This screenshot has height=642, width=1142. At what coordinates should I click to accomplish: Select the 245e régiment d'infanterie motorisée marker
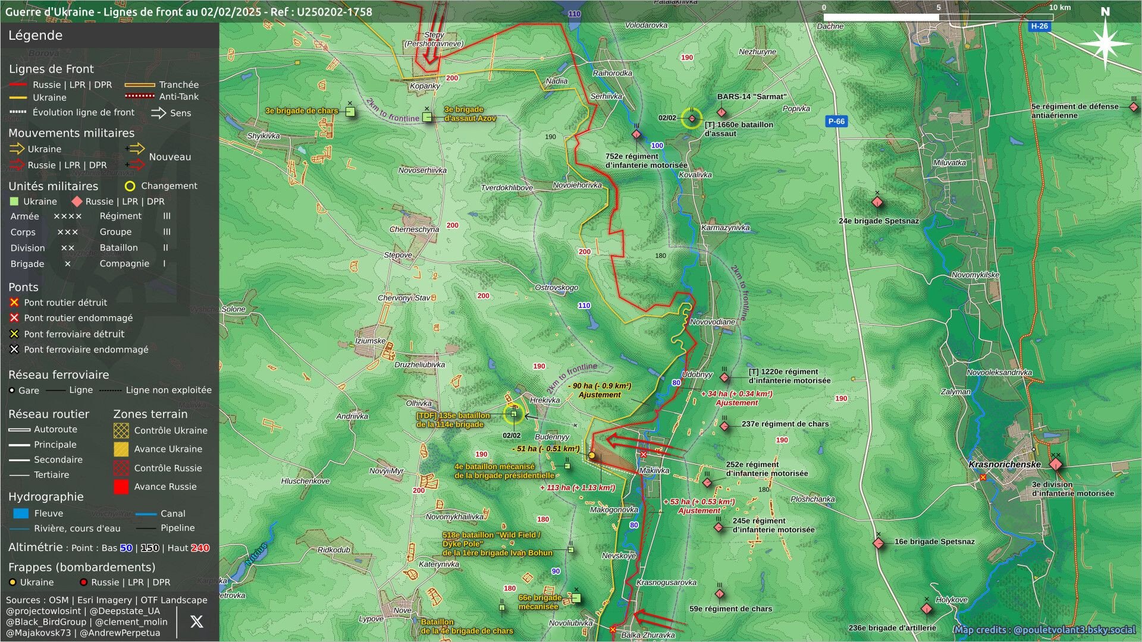(x=719, y=527)
